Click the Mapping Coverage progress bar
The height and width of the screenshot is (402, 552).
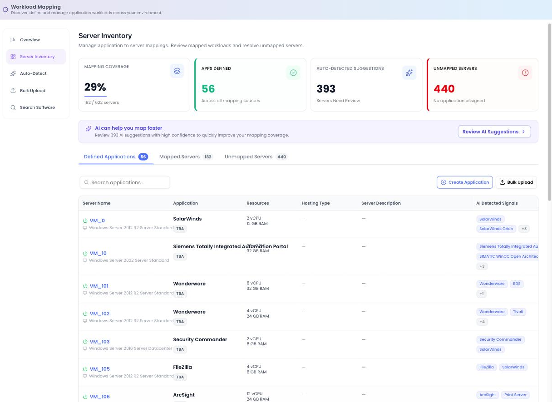(x=96, y=96)
